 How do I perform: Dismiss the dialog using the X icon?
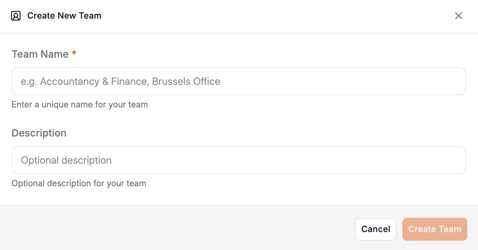pos(458,16)
